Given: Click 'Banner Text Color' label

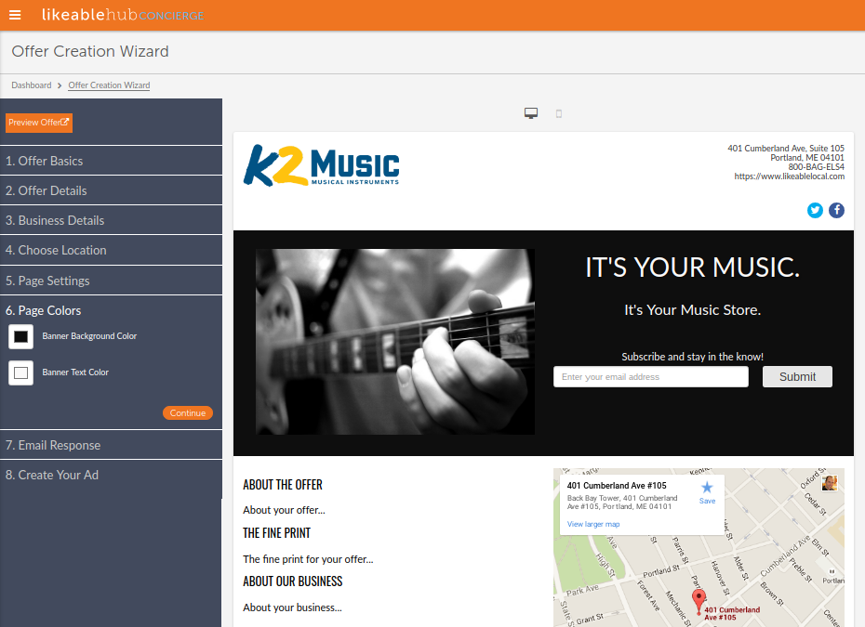Looking at the screenshot, I should 75,372.
